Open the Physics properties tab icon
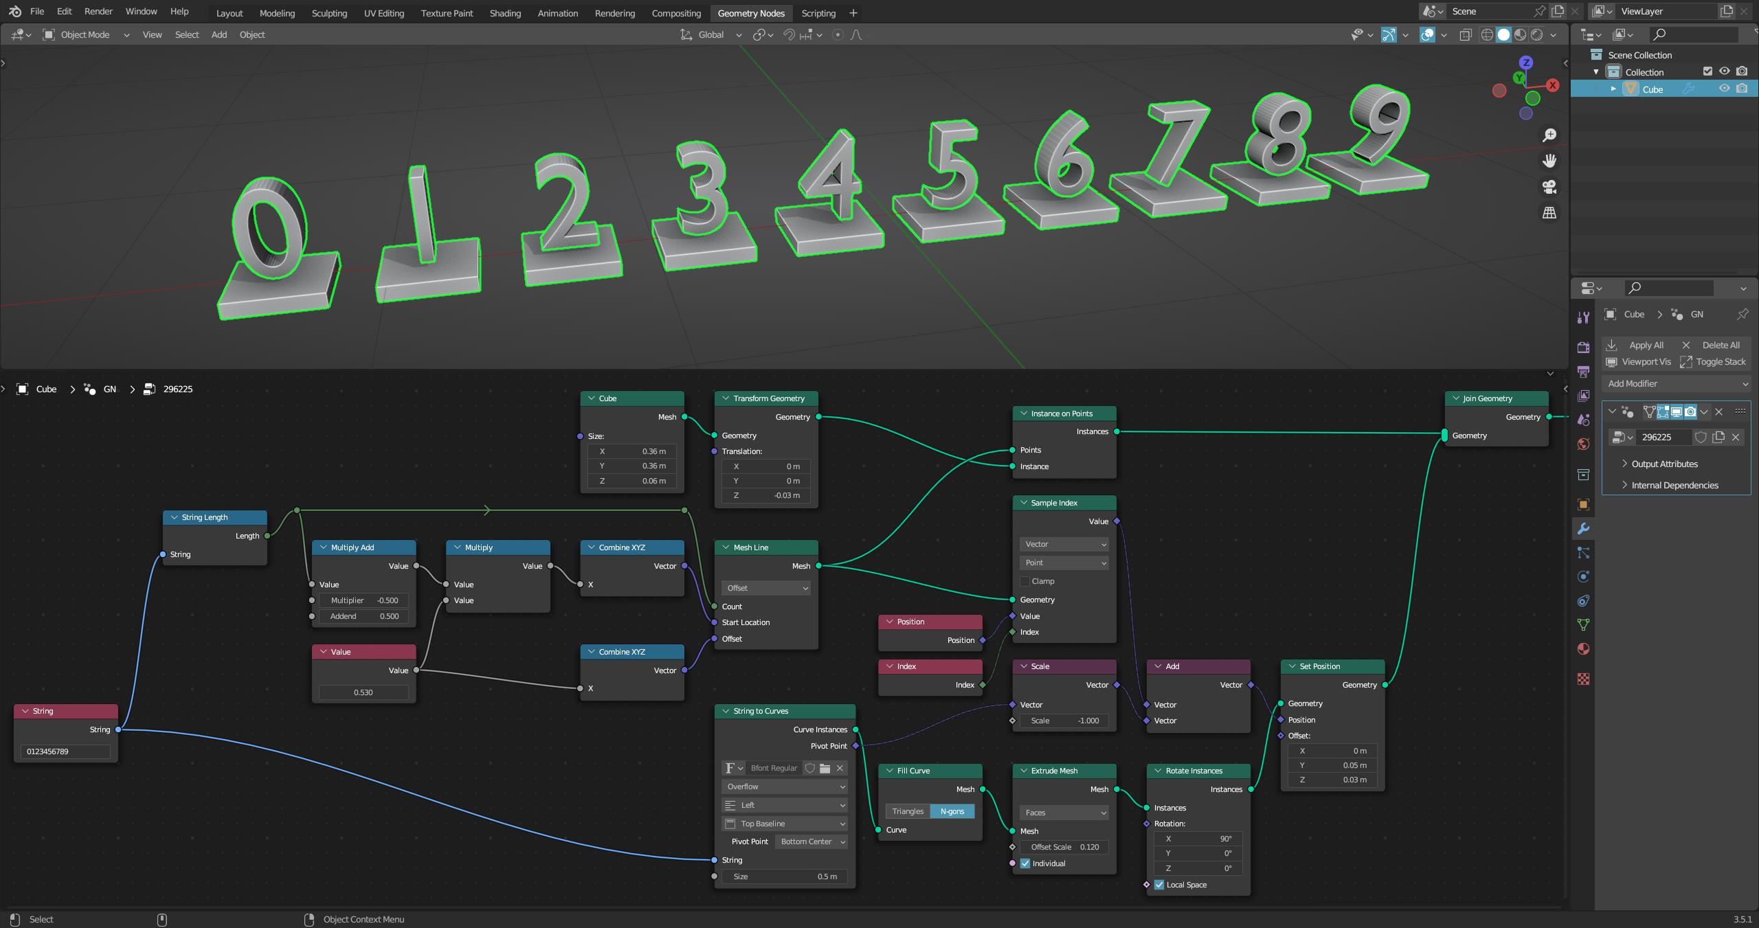The height and width of the screenshot is (928, 1759). coord(1583,576)
